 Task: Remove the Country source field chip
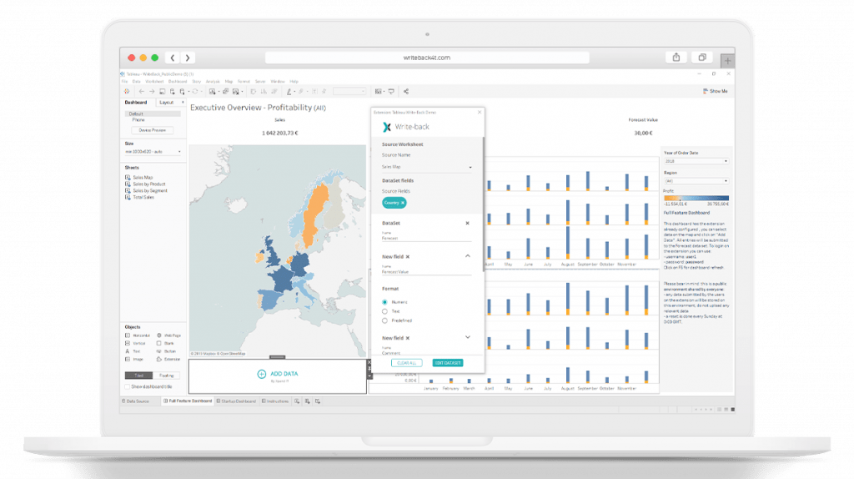click(403, 203)
